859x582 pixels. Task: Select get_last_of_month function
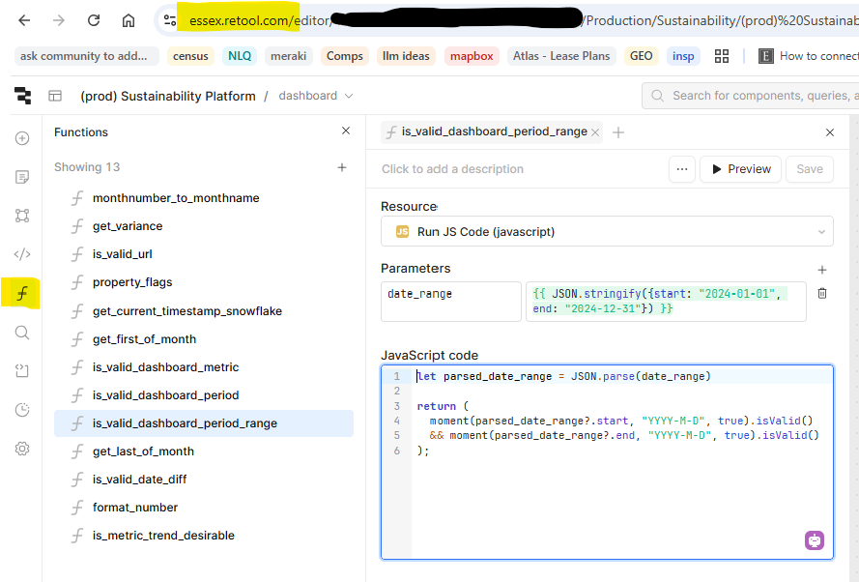[203, 451]
